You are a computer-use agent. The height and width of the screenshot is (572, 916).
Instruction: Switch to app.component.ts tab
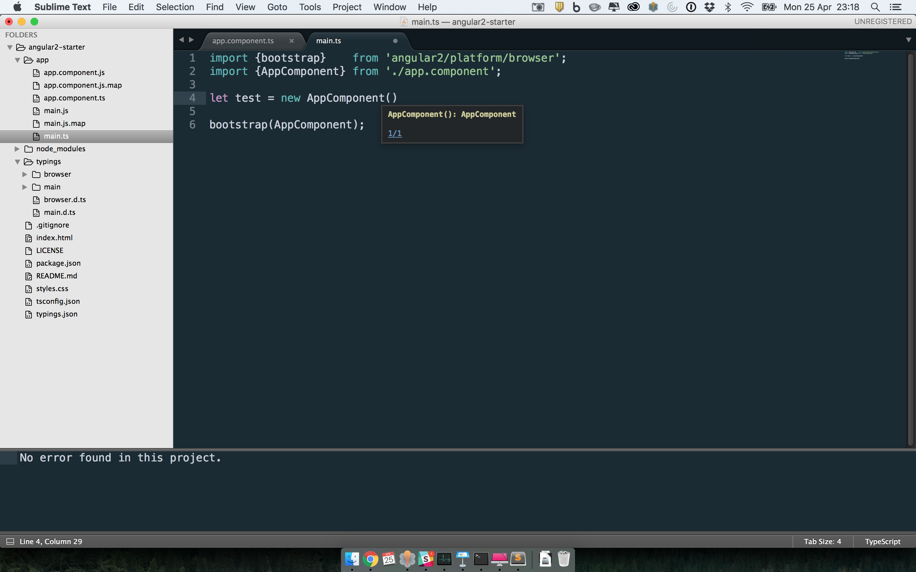(x=243, y=41)
